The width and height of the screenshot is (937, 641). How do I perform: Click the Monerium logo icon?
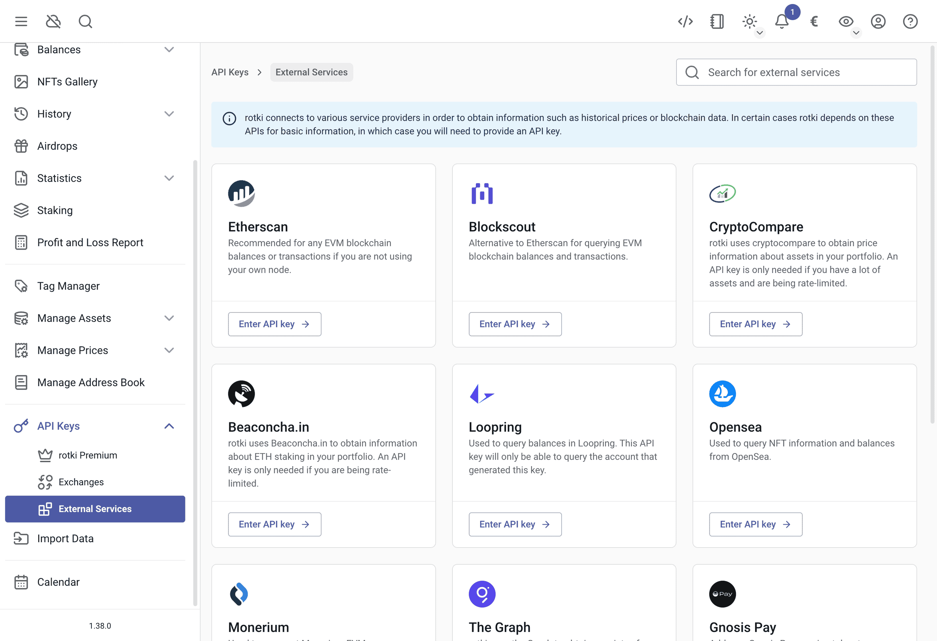pyautogui.click(x=239, y=594)
